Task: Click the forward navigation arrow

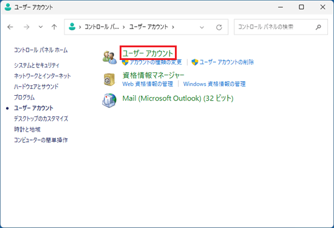Action: tap(26, 27)
